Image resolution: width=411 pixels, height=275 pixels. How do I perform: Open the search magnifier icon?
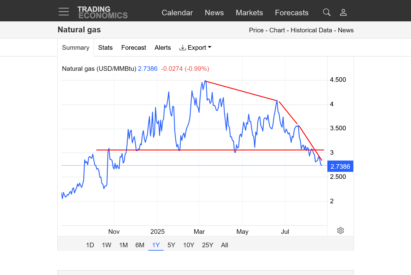point(326,12)
